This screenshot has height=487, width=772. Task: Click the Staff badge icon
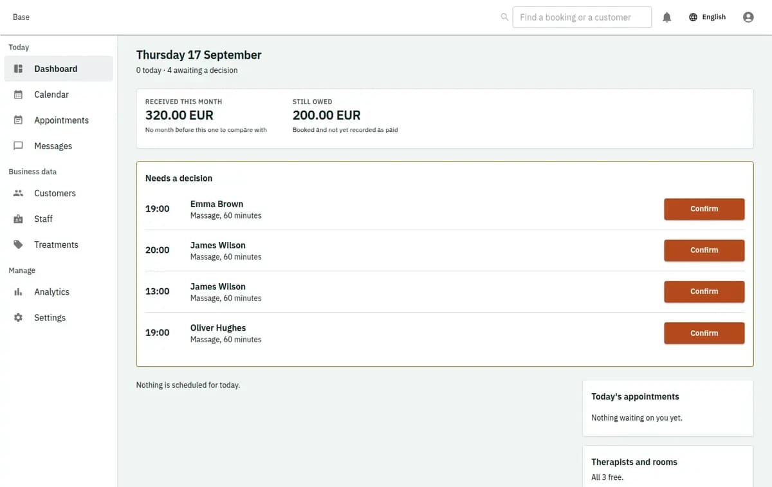(x=18, y=219)
